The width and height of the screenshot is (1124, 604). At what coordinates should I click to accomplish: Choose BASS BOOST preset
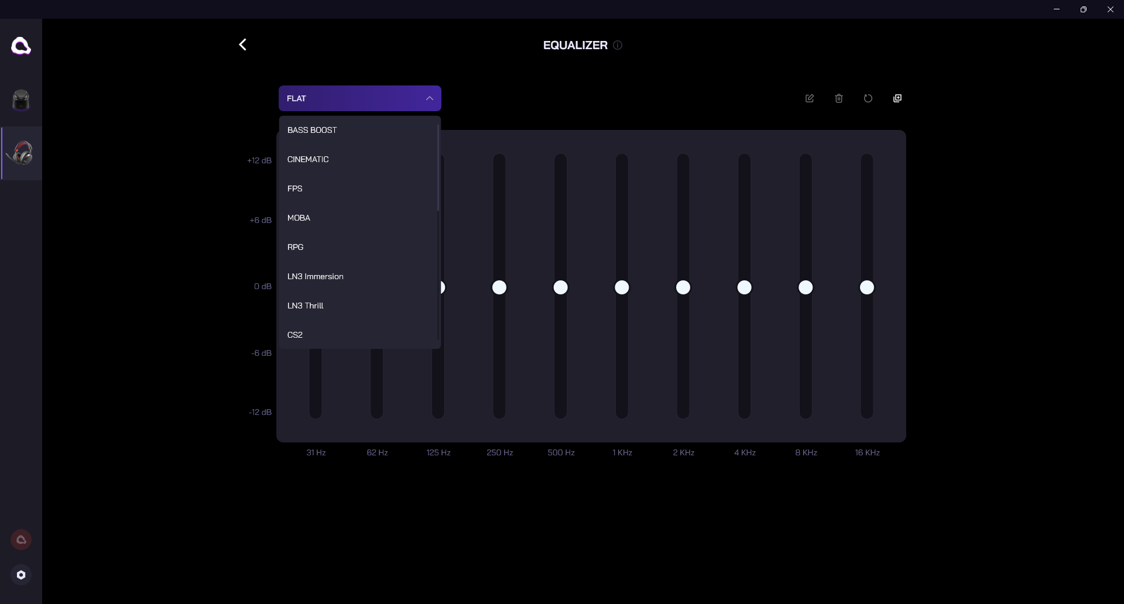click(x=312, y=130)
